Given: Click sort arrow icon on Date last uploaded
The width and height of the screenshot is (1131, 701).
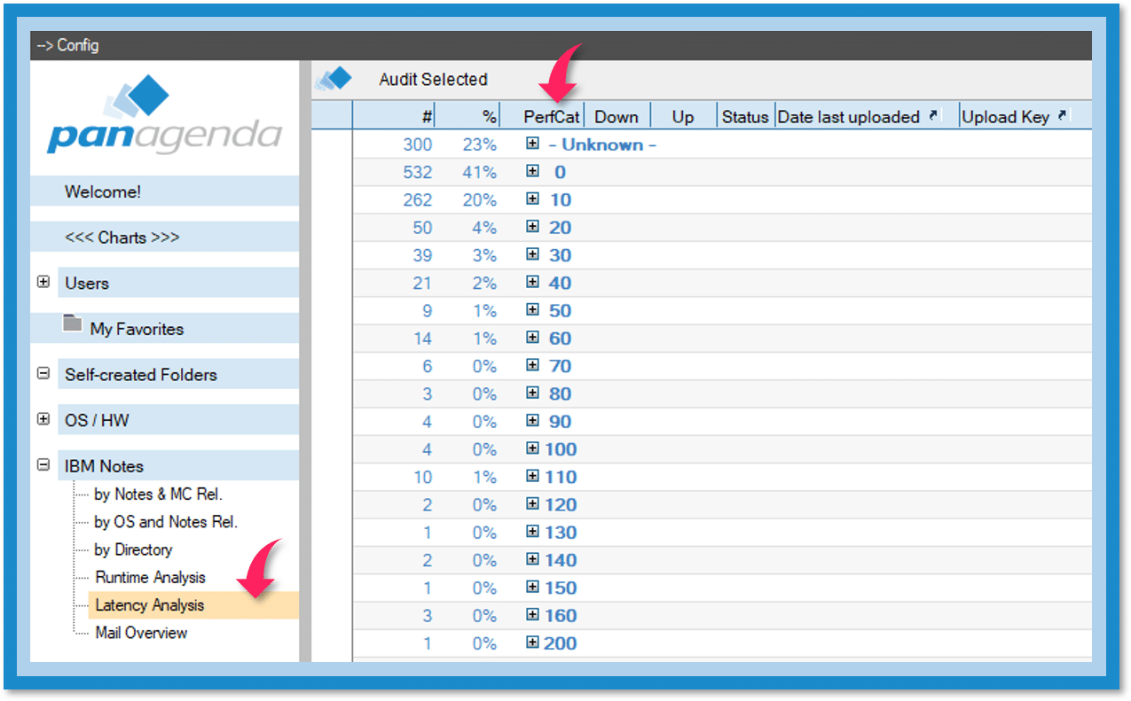Looking at the screenshot, I should click(x=933, y=116).
